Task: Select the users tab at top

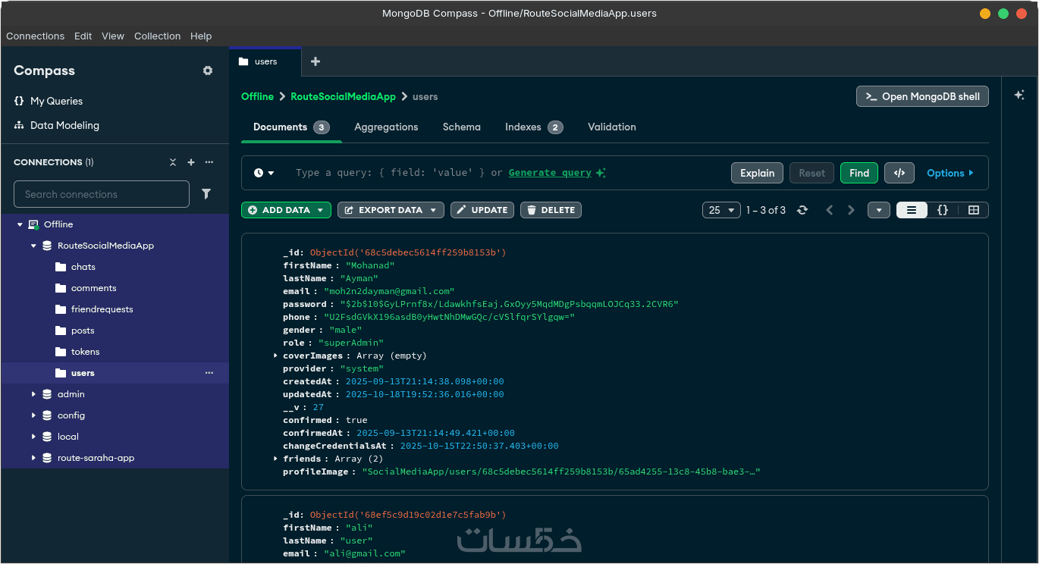Action: [265, 61]
